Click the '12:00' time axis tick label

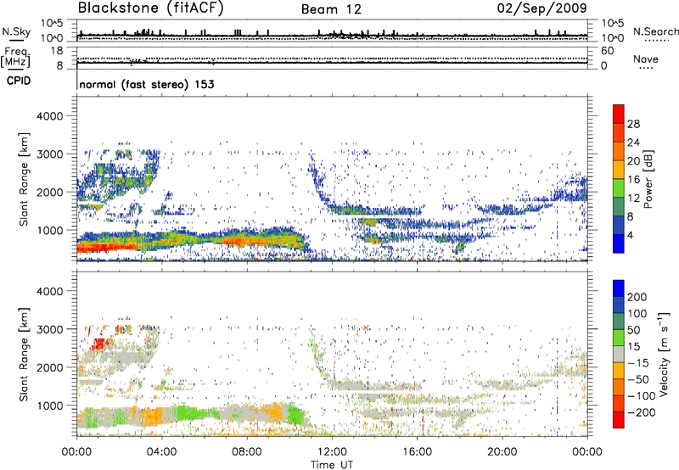click(x=332, y=452)
